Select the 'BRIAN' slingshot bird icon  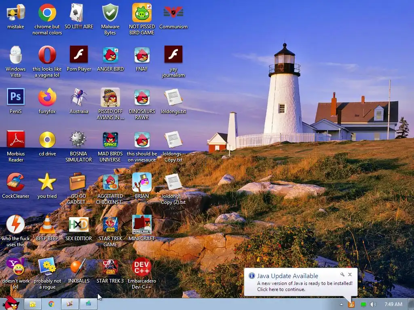142,182
